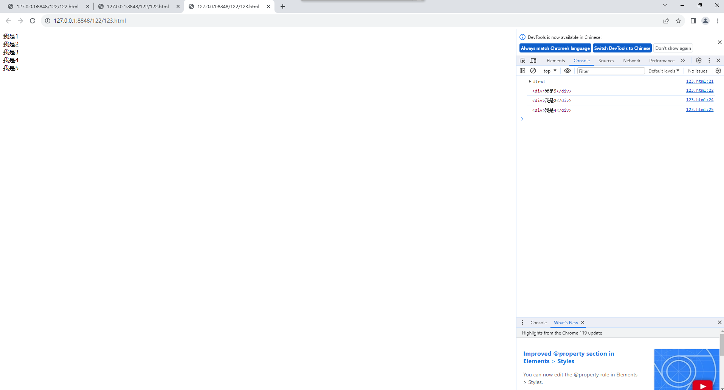The image size is (724, 390).
Task: Open the Default levels dropdown
Action: (664, 71)
